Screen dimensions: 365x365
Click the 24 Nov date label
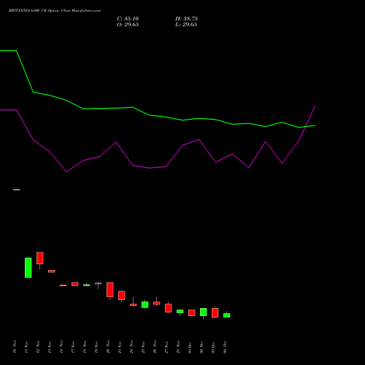[x=131, y=347]
